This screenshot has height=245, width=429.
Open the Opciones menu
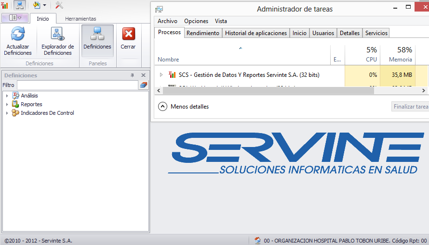[x=196, y=21]
